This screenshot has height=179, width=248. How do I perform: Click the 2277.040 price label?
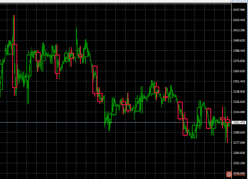(x=239, y=143)
